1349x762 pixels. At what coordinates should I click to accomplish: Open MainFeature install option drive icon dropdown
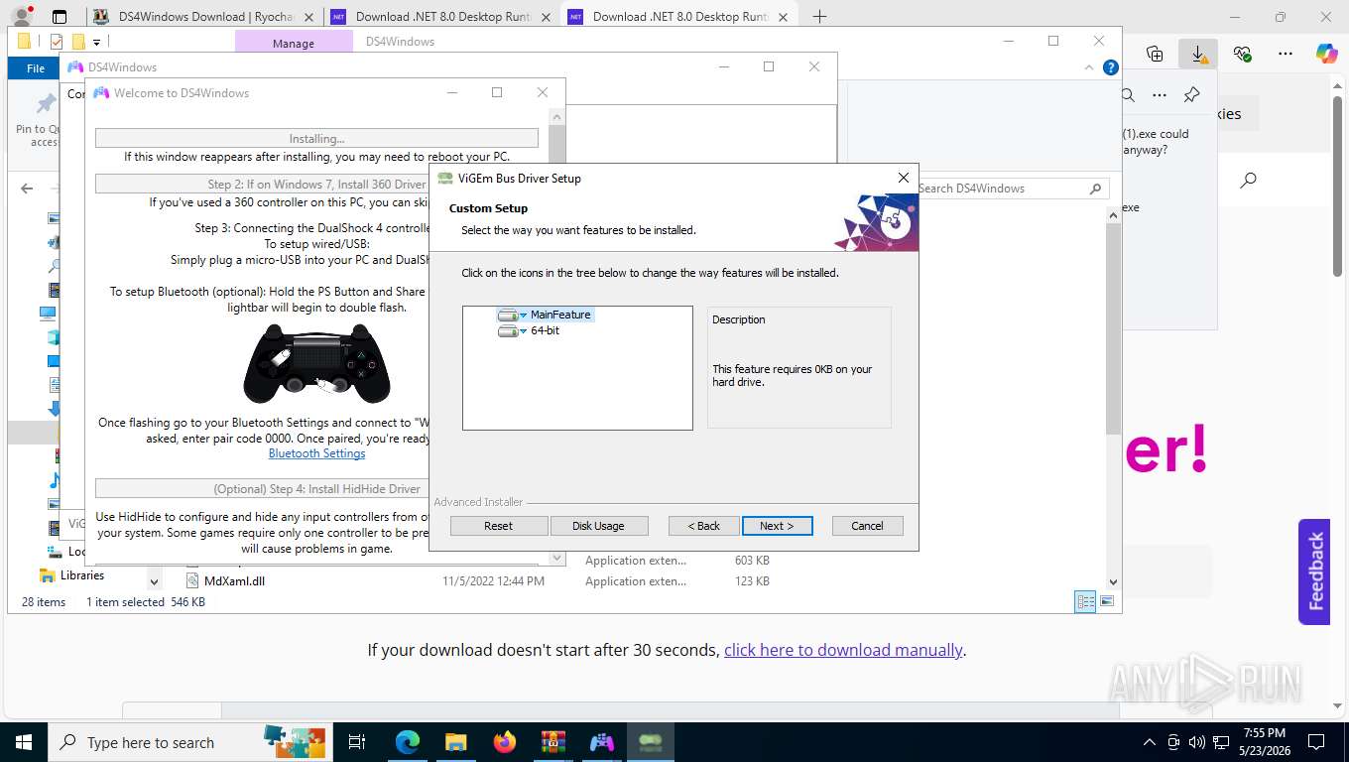512,315
